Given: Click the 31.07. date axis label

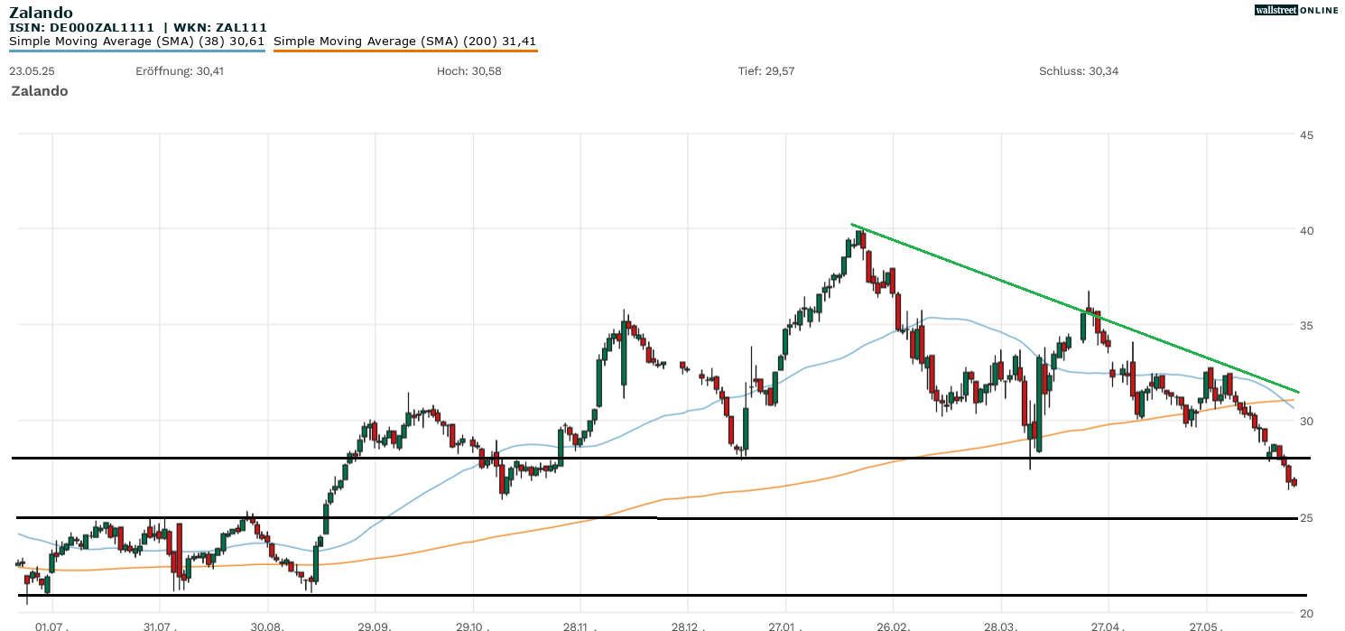Looking at the screenshot, I should (159, 626).
